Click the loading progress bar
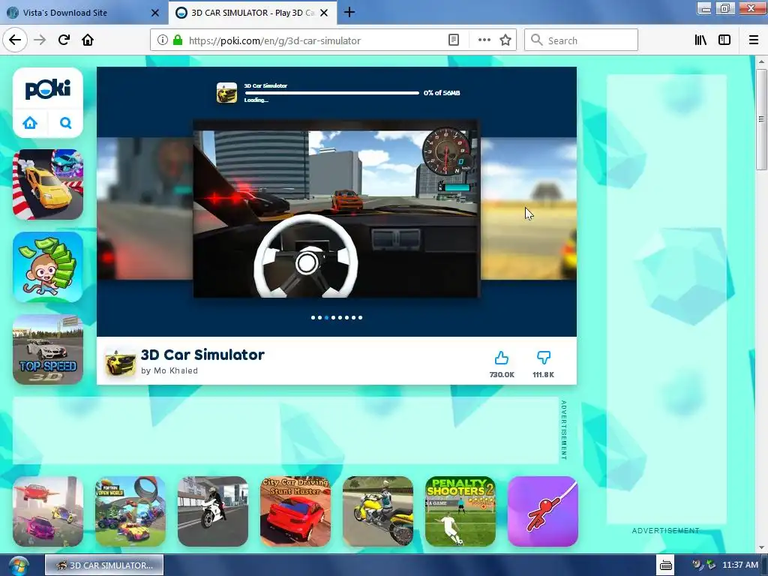768x576 pixels. coord(332,92)
